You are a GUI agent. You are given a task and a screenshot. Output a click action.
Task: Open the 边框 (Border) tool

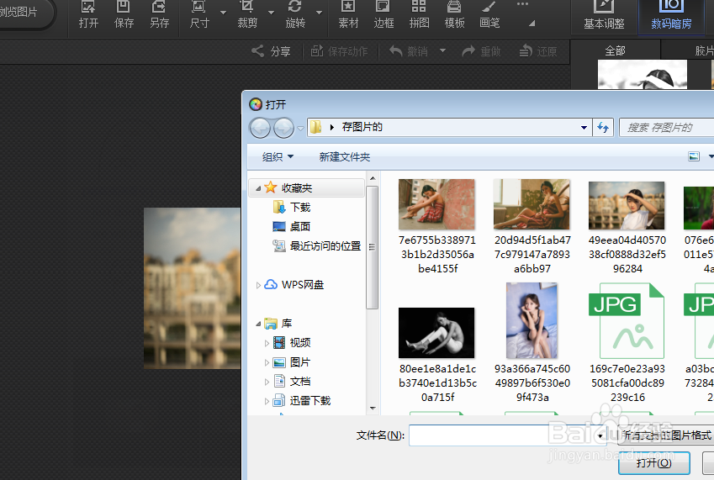pyautogui.click(x=383, y=15)
